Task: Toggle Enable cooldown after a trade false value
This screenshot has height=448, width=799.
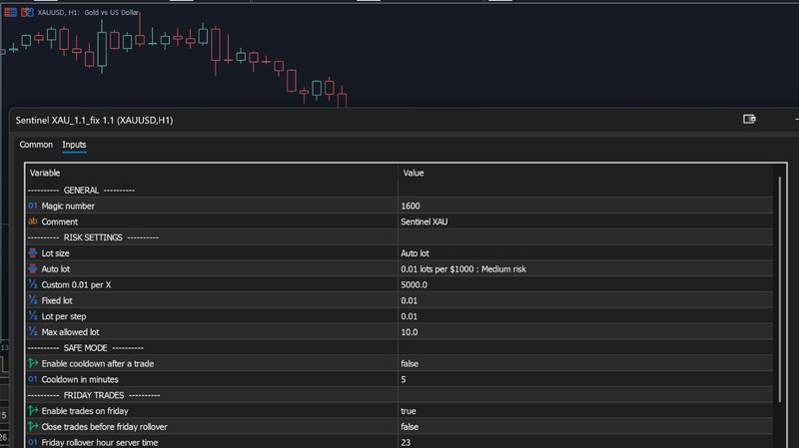Action: [585, 363]
